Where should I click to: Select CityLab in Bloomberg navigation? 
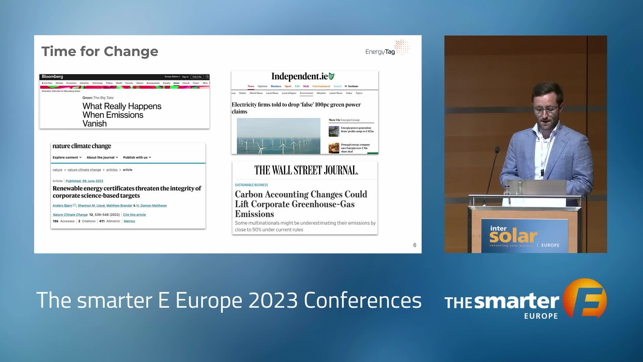coord(186,83)
